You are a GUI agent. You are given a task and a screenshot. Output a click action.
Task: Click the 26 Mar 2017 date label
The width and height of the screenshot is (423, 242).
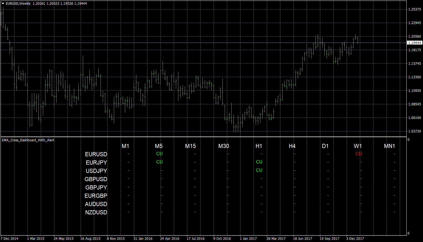[x=276, y=239]
